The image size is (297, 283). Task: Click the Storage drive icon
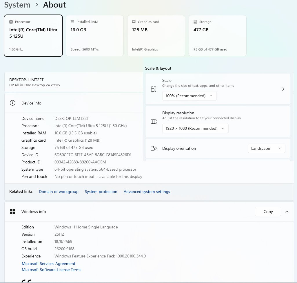[195, 22]
